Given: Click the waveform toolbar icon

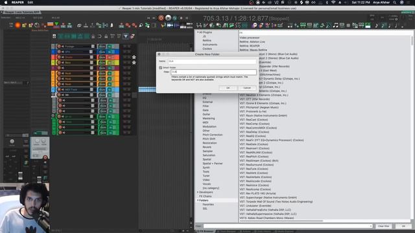Looking at the screenshot, I should 170,25.
